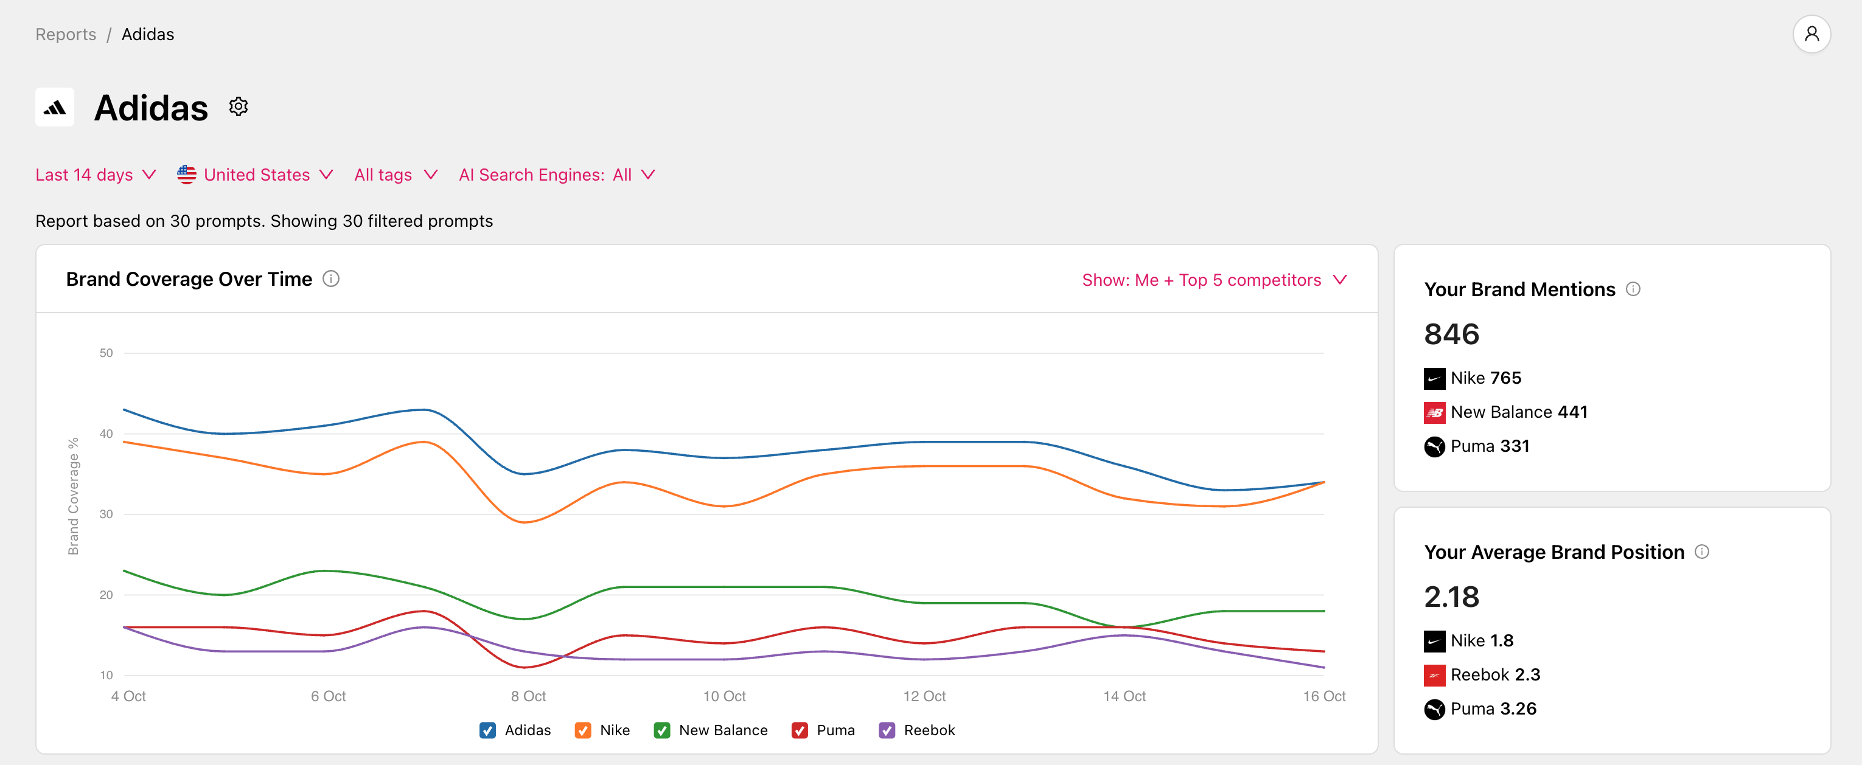1862x765 pixels.
Task: Toggle Nike series checkbox
Action: point(582,730)
